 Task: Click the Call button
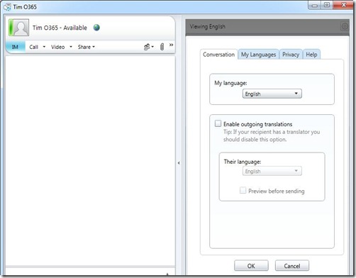click(33, 47)
